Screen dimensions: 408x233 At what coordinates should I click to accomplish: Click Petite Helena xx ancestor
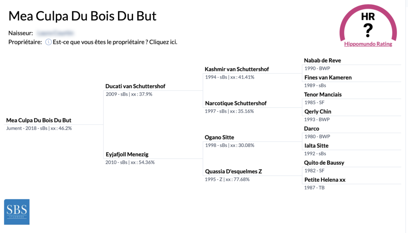[325, 180]
